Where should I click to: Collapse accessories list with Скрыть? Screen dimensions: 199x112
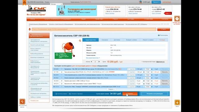pyautogui.click(x=111, y=89)
